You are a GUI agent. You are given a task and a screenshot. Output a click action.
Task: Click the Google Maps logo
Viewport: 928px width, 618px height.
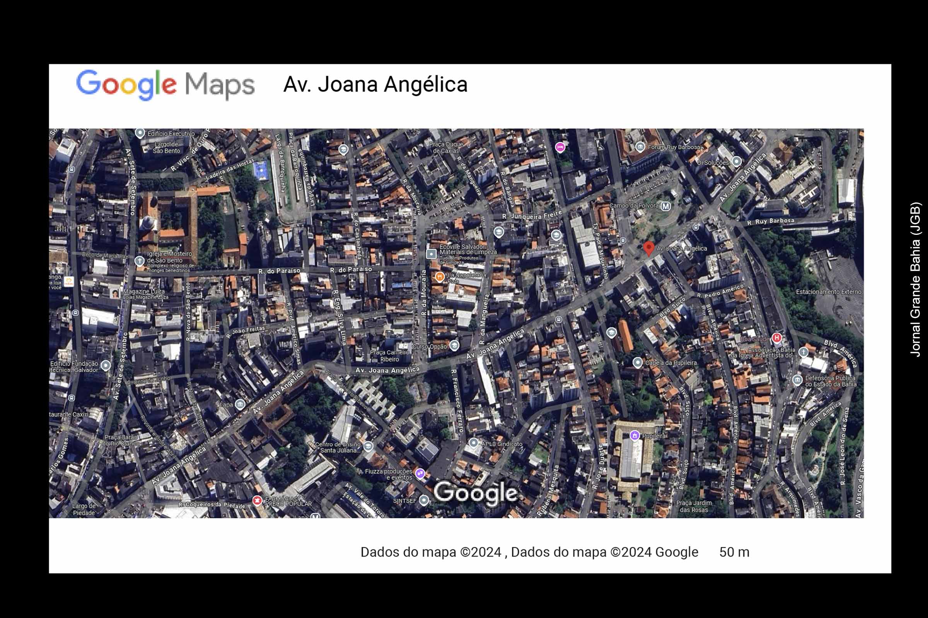tap(165, 85)
